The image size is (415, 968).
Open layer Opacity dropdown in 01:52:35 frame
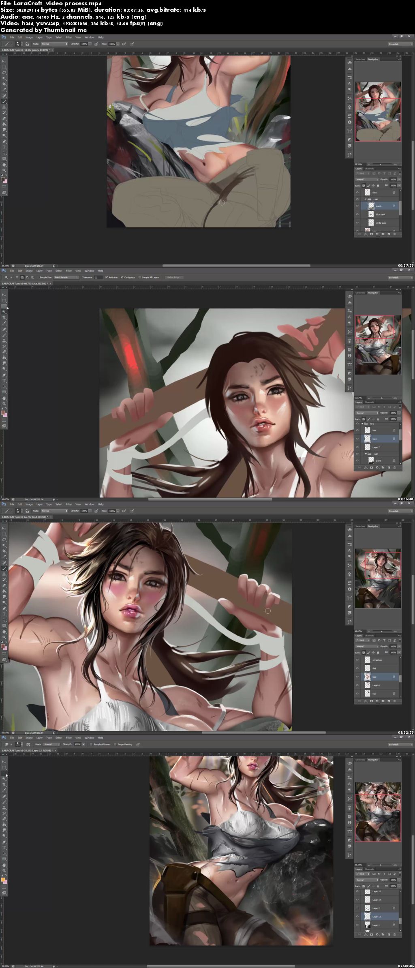tap(399, 647)
